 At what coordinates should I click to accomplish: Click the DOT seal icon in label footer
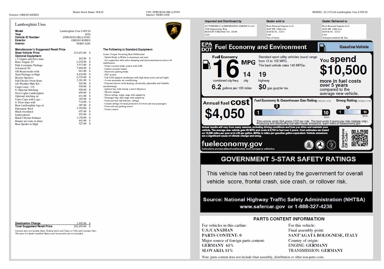pyautogui.click(x=320, y=145)
